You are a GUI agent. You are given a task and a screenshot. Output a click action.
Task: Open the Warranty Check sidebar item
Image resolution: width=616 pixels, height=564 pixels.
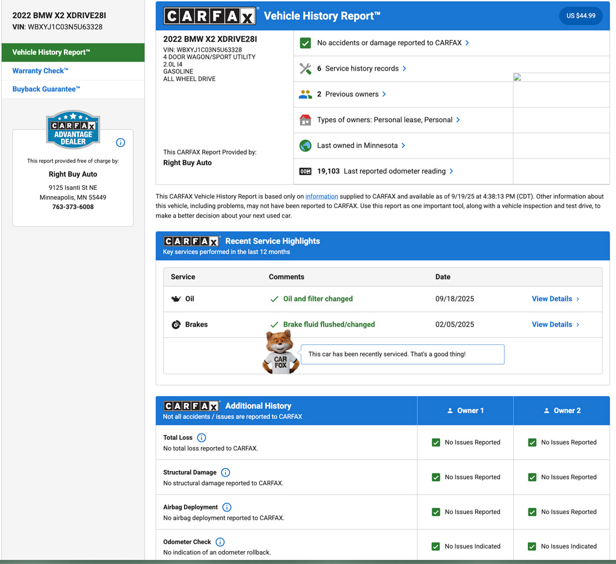point(41,71)
